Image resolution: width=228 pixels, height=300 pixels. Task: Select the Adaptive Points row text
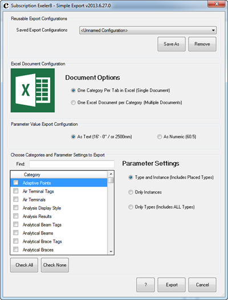click(x=37, y=183)
